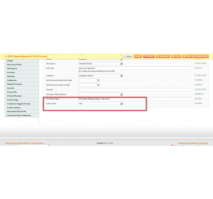Click the Test attr input field

pyautogui.click(x=135, y=90)
